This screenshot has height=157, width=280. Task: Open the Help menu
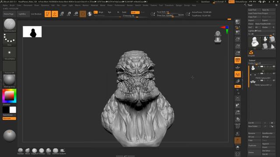click(x=194, y=6)
